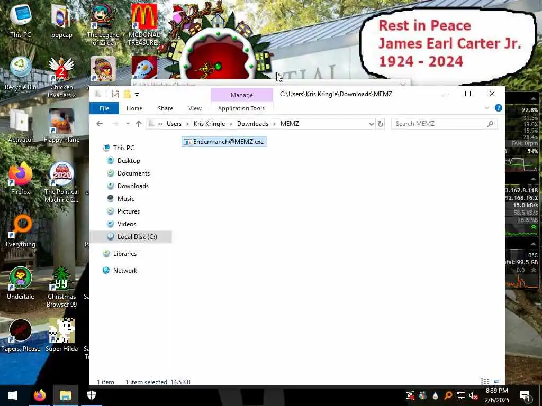The image size is (542, 406).
Task: Launch Papers, Please desktop shortcut
Action: coord(21,335)
